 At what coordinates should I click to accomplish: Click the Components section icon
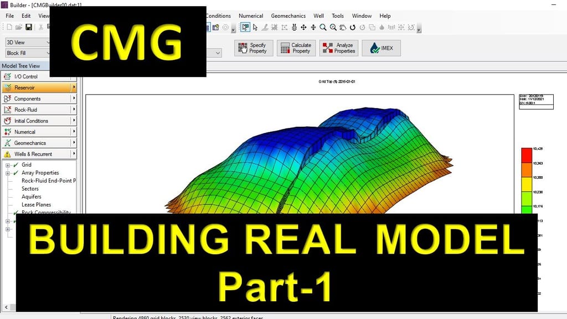[x=7, y=99]
